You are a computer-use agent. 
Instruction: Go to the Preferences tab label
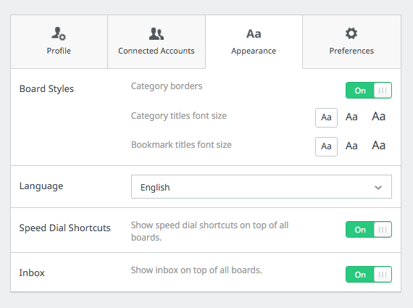pos(351,51)
